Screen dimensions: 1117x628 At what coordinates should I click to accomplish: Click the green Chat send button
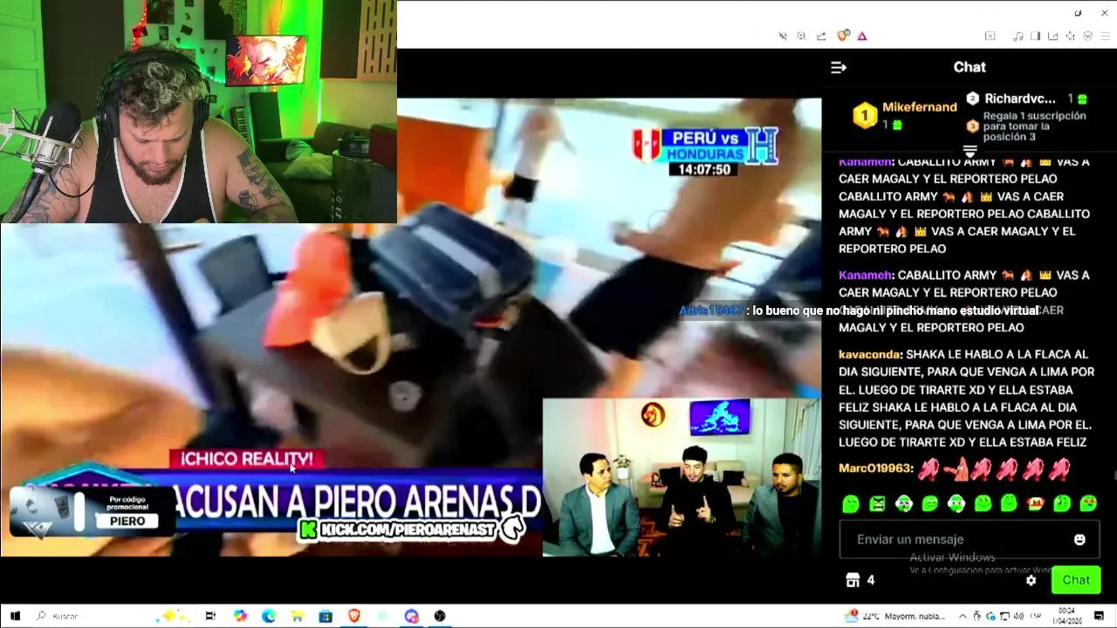tap(1076, 580)
